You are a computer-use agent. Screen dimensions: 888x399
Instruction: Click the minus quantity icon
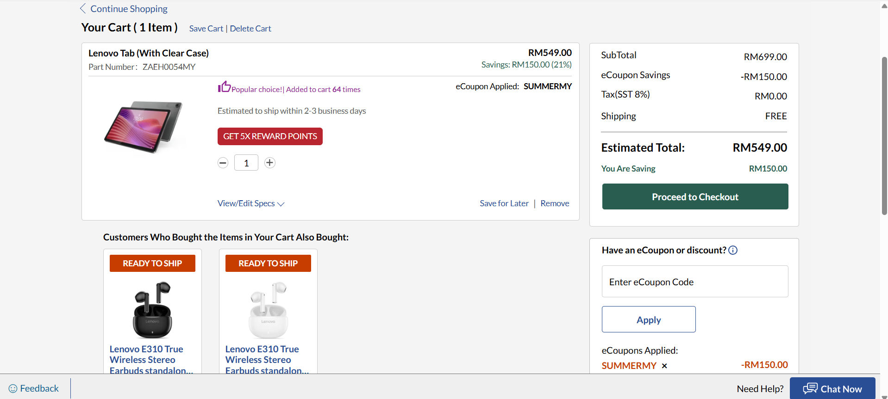click(223, 163)
